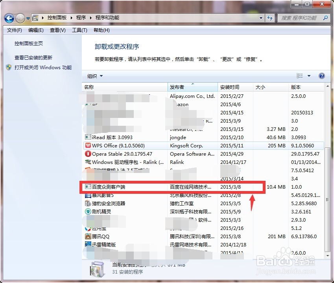The image size is (334, 283).
Task: Select the 百度众测客户端 entry
Action: pyautogui.click(x=203, y=187)
